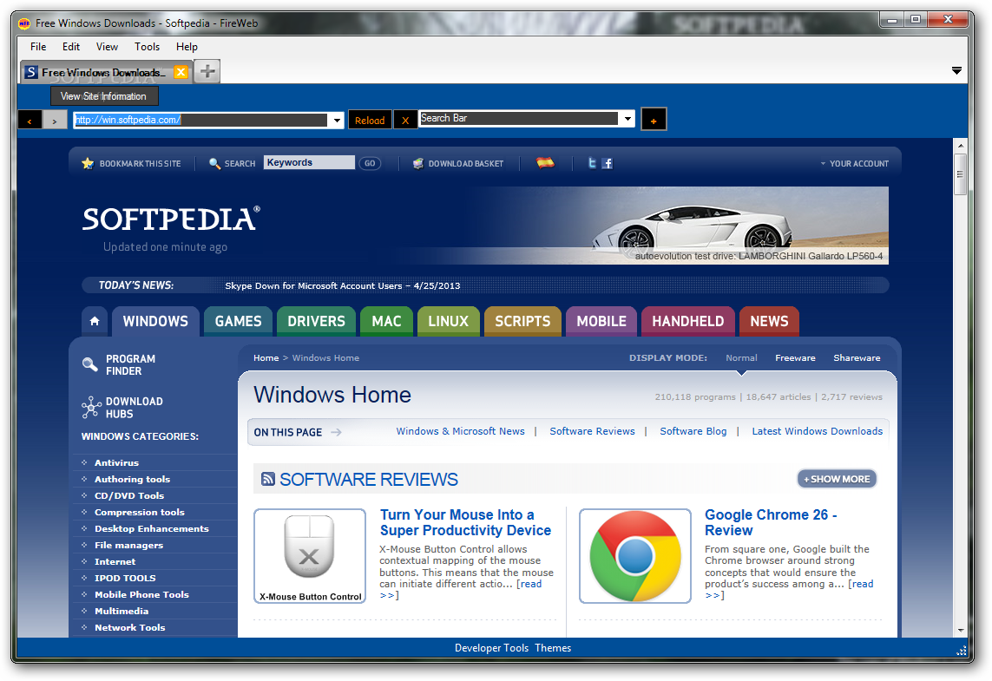
Task: Click the Program Finder magnifier icon
Action: [x=90, y=364]
